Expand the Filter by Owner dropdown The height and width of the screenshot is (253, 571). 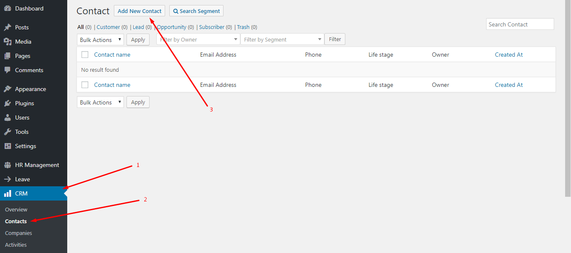point(198,39)
